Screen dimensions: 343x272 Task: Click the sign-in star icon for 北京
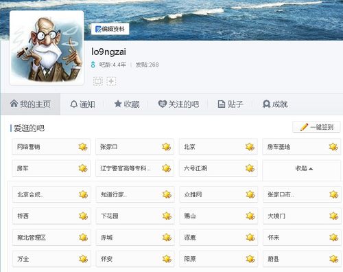[250, 146]
